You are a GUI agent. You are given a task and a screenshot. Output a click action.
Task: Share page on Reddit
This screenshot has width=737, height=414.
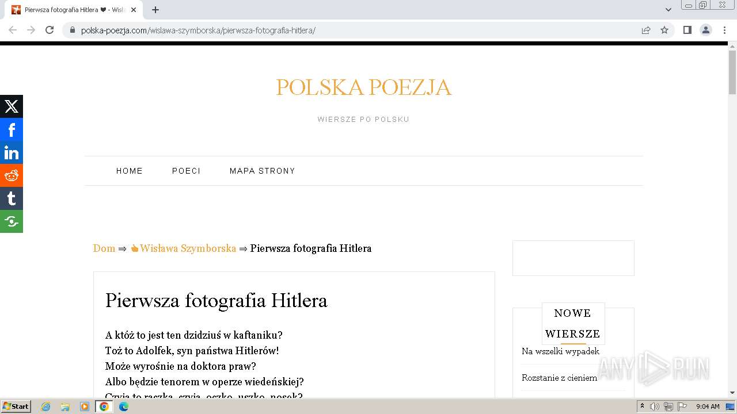pos(12,175)
